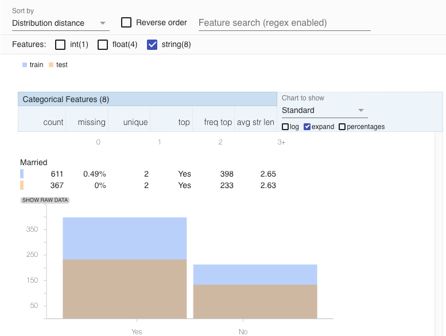446x336 pixels.
Task: Click the freq top column header
Action: pos(218,122)
